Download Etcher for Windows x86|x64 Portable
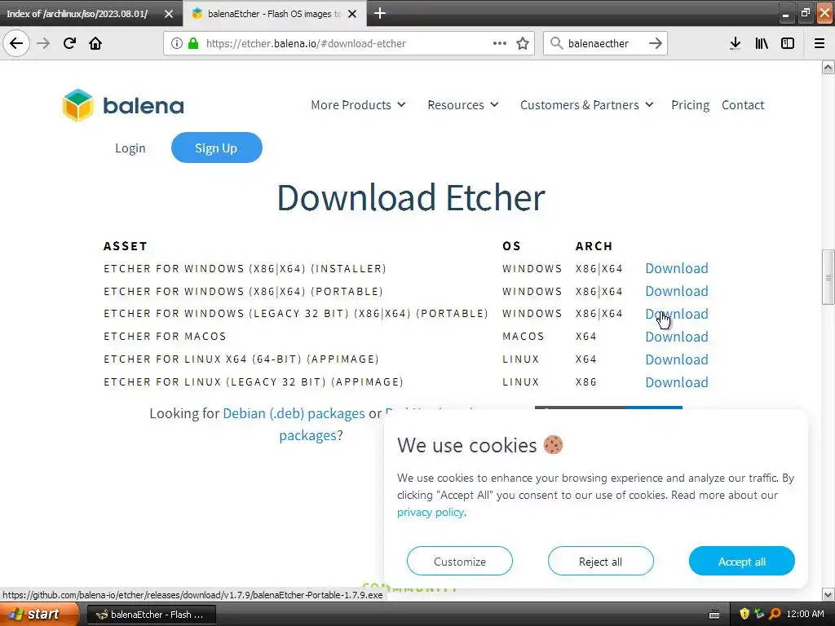This screenshot has width=835, height=626. [x=676, y=291]
